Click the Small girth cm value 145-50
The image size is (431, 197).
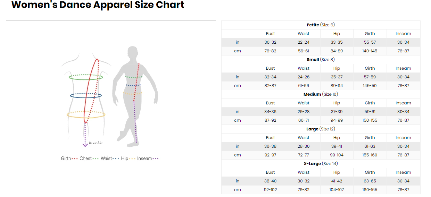point(370,86)
